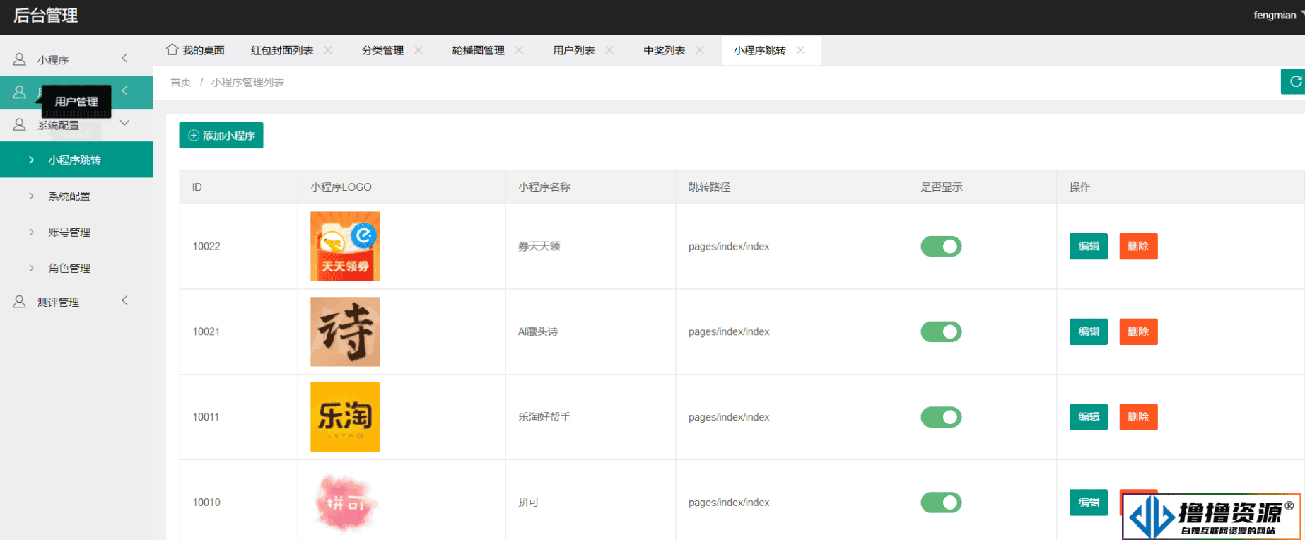Toggle display switch for 拼可
Screen dimensions: 1305x540
(x=941, y=503)
